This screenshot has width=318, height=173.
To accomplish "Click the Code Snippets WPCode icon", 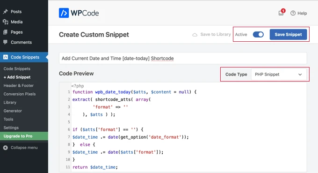I will pyautogui.click(x=6, y=57).
